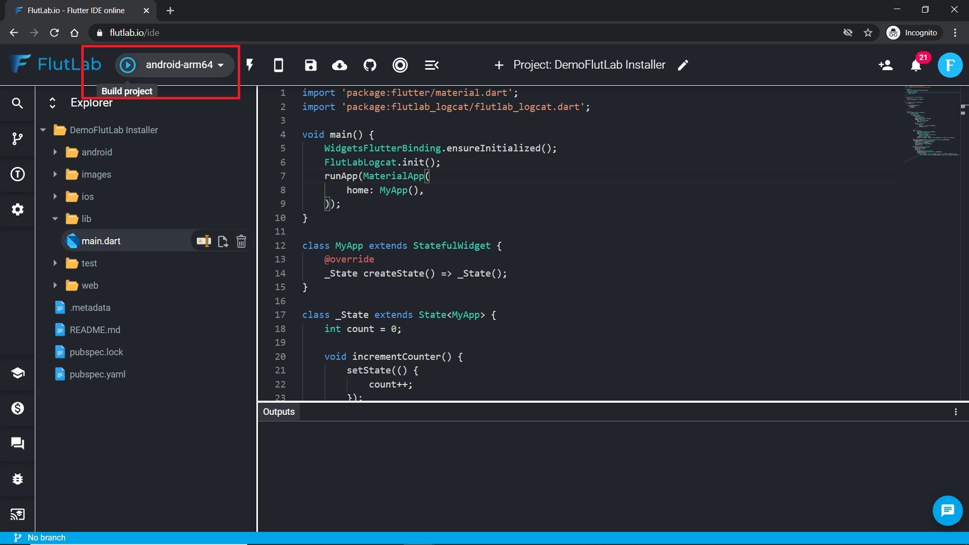The height and width of the screenshot is (545, 969).
Task: Close the FlutLab.io browser tab
Action: (146, 11)
